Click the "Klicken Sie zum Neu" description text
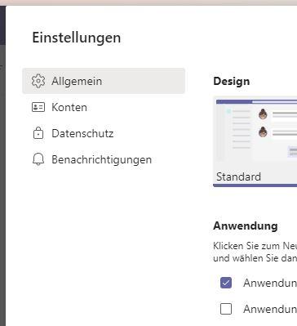Image resolution: width=297 pixels, height=326 pixels. (x=255, y=246)
